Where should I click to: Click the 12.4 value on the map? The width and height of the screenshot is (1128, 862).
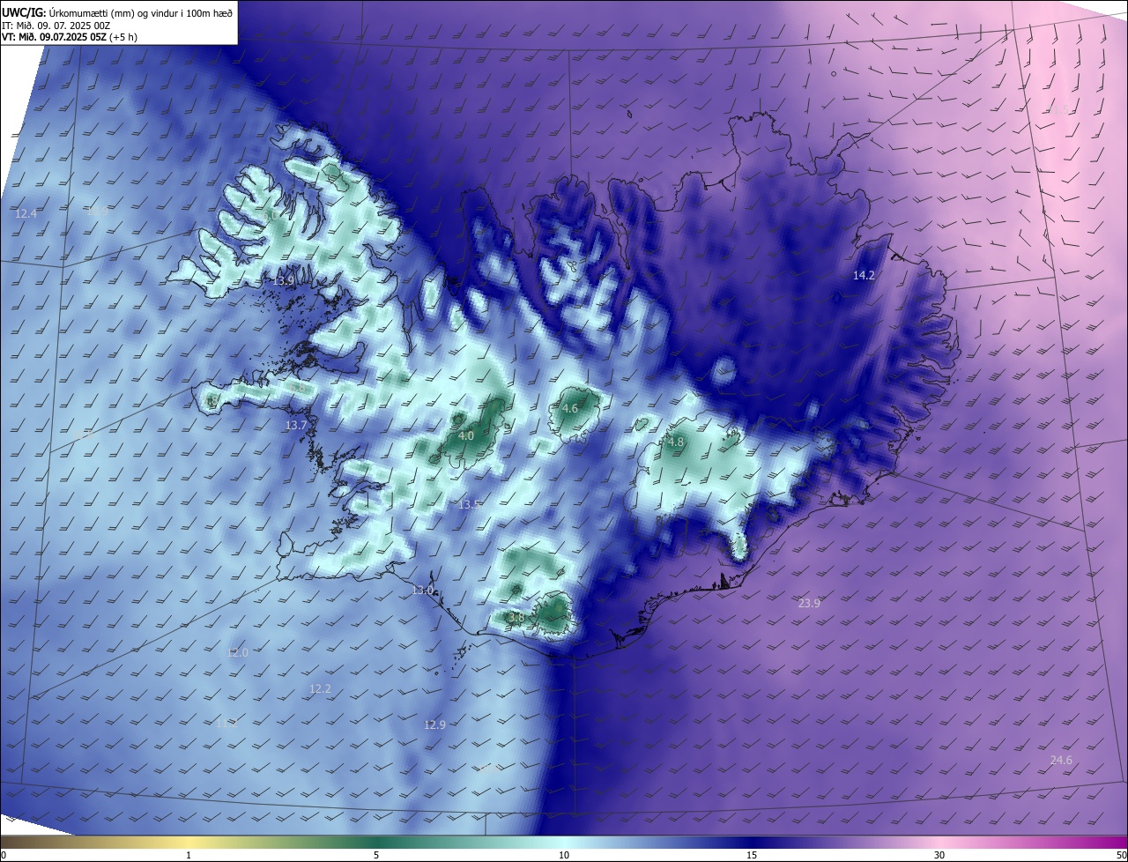(x=26, y=214)
